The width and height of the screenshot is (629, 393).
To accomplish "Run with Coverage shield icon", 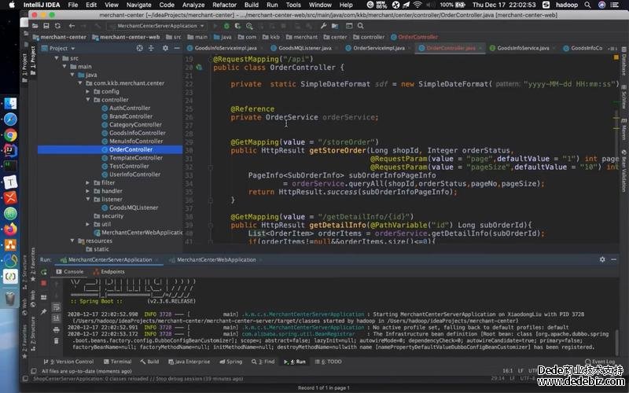I will (238, 26).
